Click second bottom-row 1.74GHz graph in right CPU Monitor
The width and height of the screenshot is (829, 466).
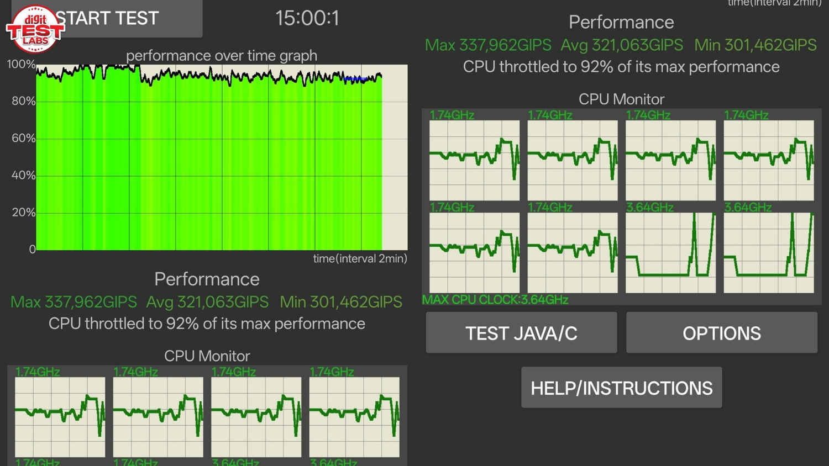coord(572,252)
